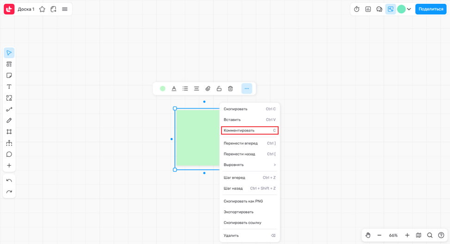This screenshot has width=450, height=244.
Task: Click the Поделиться button
Action: click(431, 9)
